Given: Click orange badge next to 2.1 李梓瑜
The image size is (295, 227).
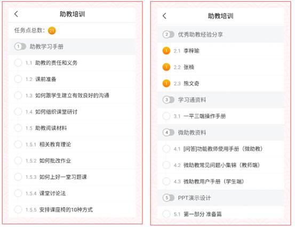Looking at the screenshot, I should click(x=166, y=51).
